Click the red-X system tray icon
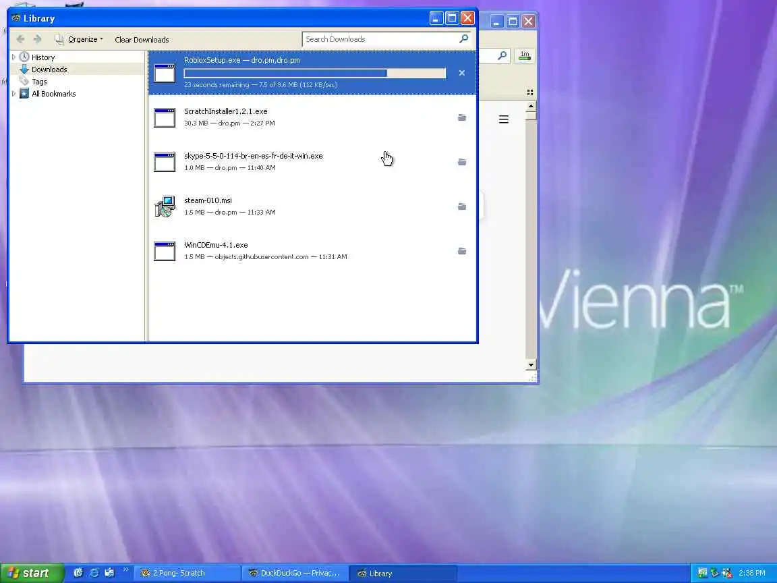777x583 pixels. 727,573
